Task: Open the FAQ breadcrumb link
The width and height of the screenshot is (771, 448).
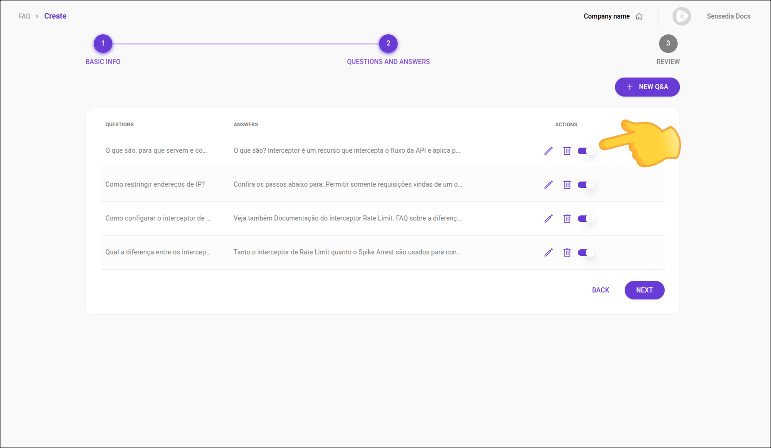Action: click(x=24, y=16)
